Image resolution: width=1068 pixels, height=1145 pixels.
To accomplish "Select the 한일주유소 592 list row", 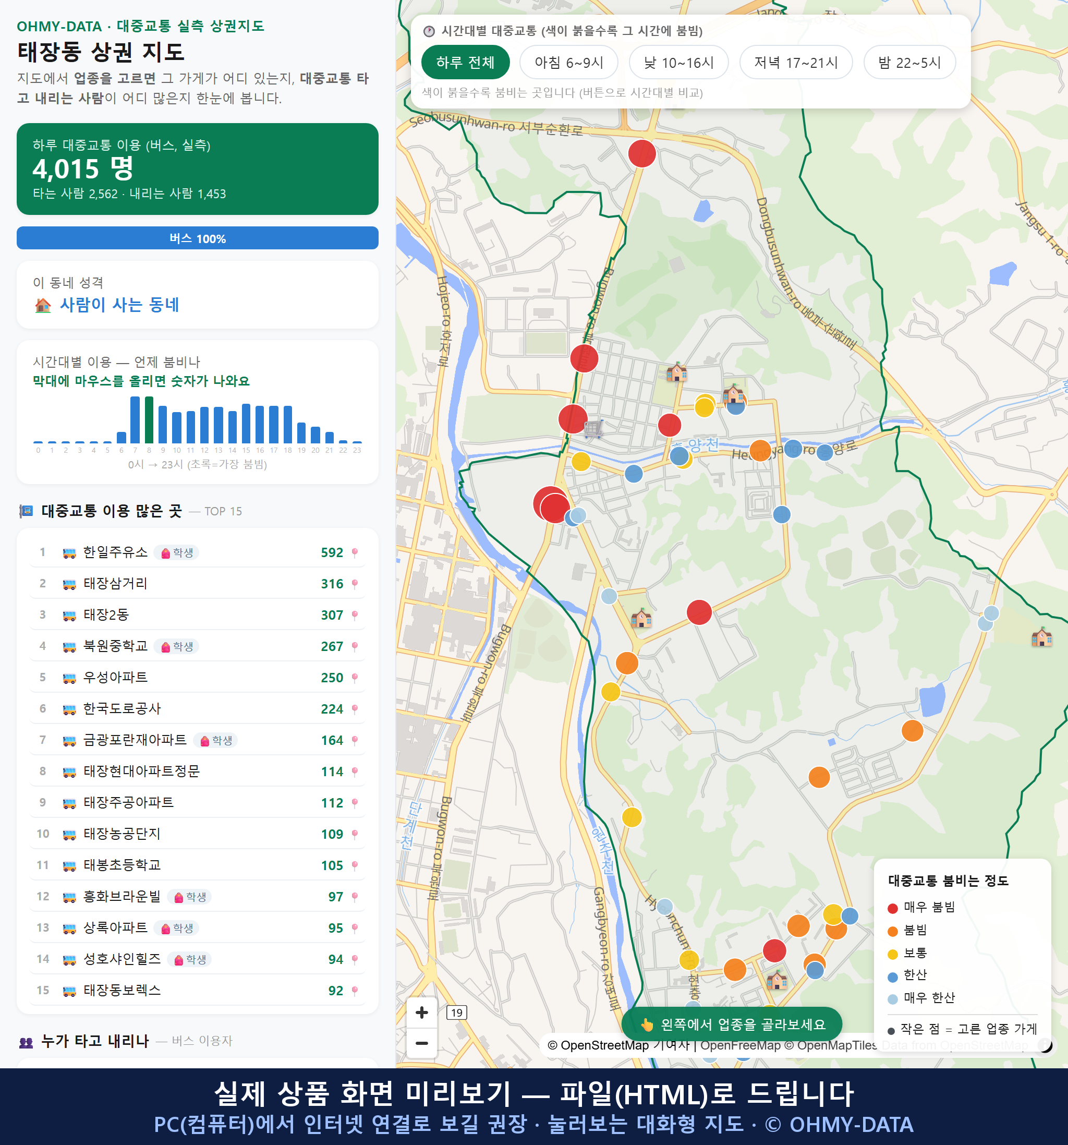I will tap(198, 553).
